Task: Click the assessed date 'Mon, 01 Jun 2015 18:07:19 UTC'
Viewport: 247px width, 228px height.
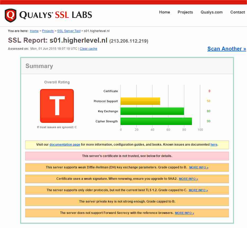Action: (x=54, y=49)
